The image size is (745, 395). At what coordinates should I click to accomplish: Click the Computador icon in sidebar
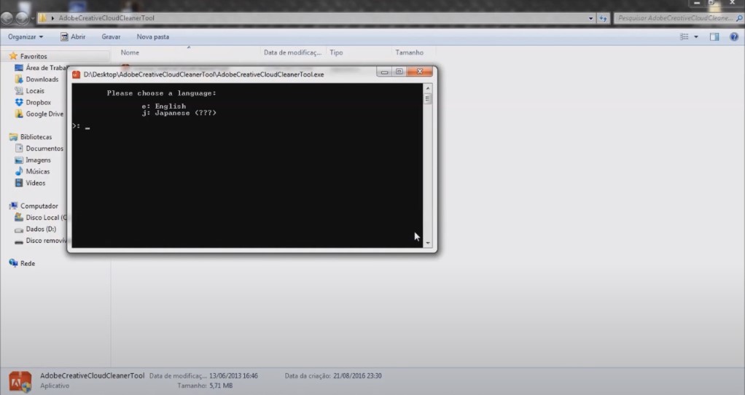point(13,206)
